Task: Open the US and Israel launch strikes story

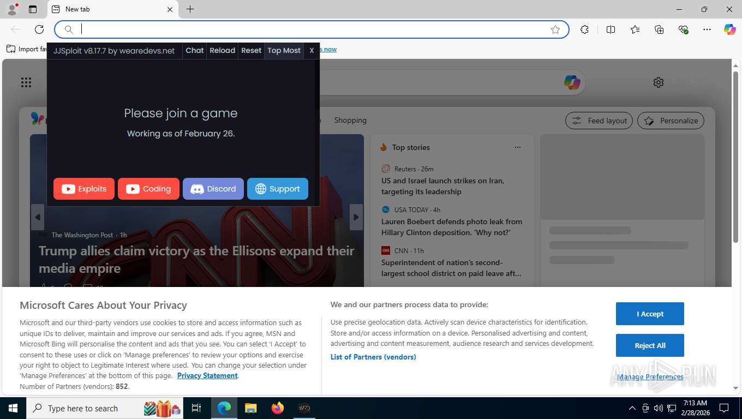Action: point(442,186)
